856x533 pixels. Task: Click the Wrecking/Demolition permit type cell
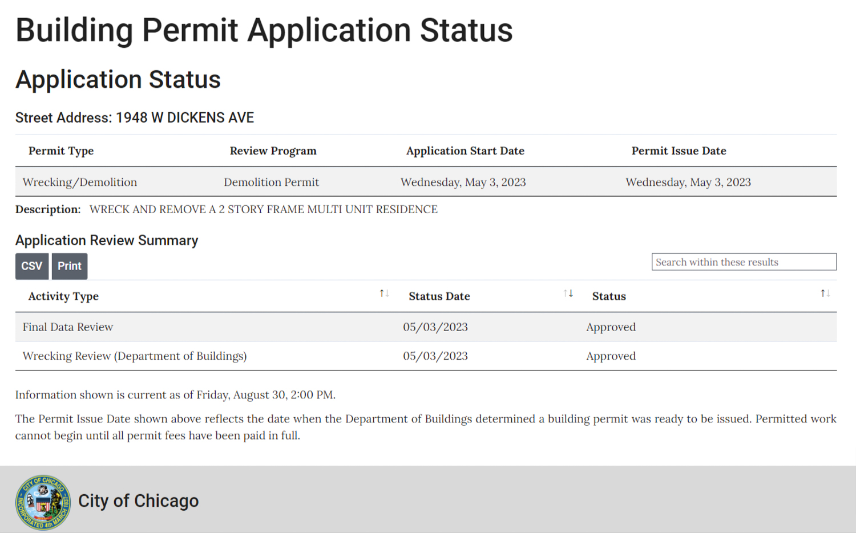point(80,182)
